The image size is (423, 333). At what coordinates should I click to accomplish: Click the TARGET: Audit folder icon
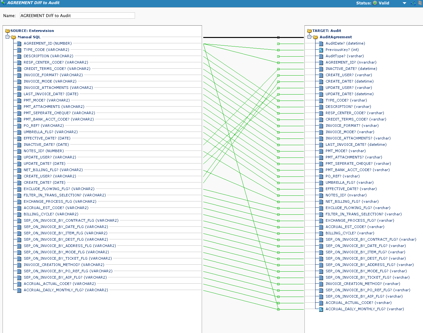point(310,31)
